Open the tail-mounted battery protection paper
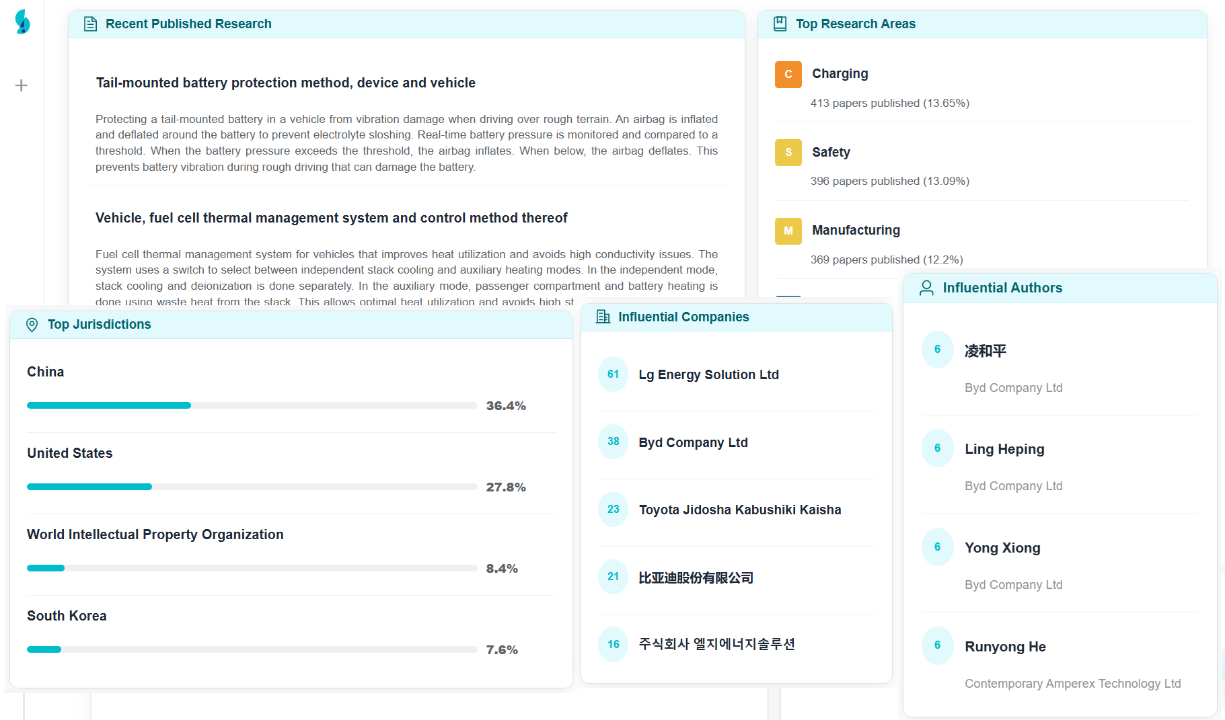This screenshot has width=1225, height=720. tap(285, 83)
